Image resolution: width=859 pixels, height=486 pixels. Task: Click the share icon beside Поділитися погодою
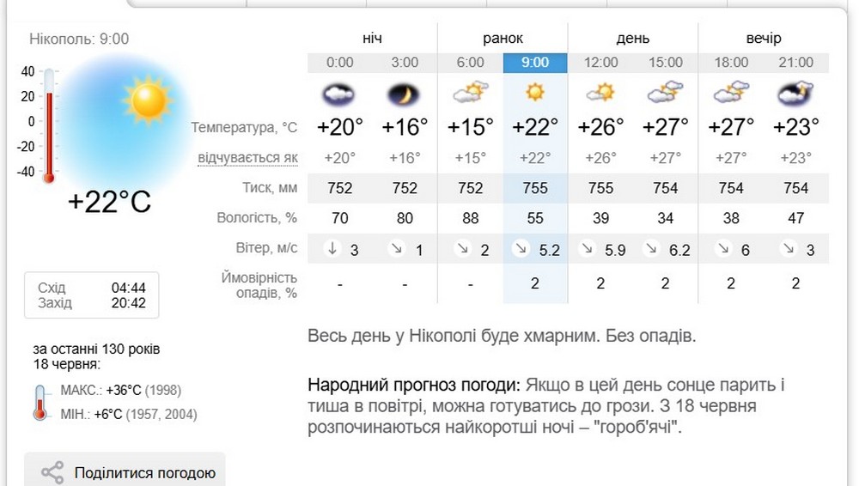[52, 473]
